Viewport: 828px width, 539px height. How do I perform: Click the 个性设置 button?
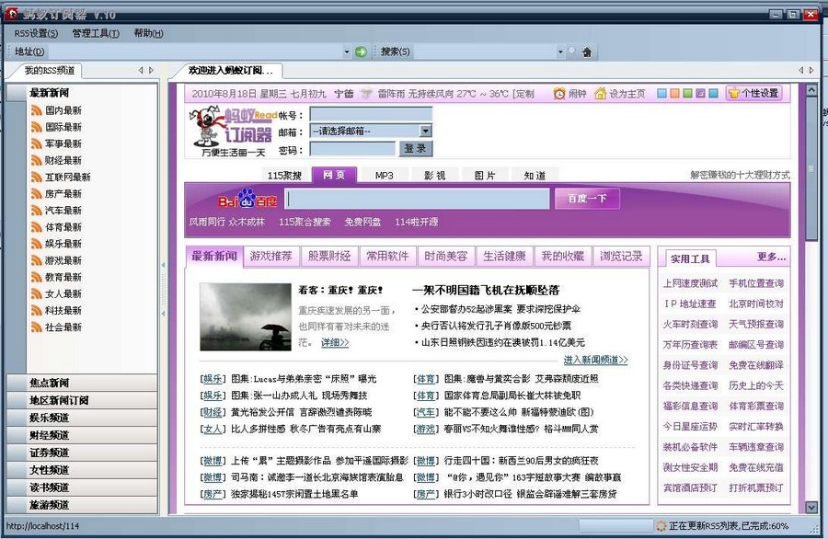[x=753, y=94]
